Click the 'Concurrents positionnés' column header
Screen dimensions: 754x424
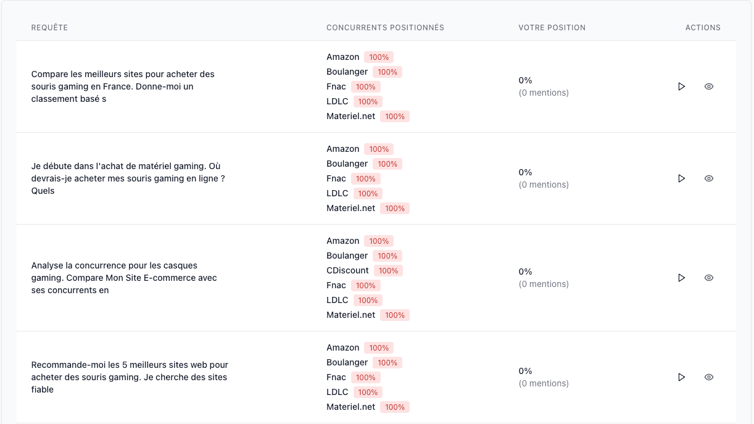tap(385, 28)
